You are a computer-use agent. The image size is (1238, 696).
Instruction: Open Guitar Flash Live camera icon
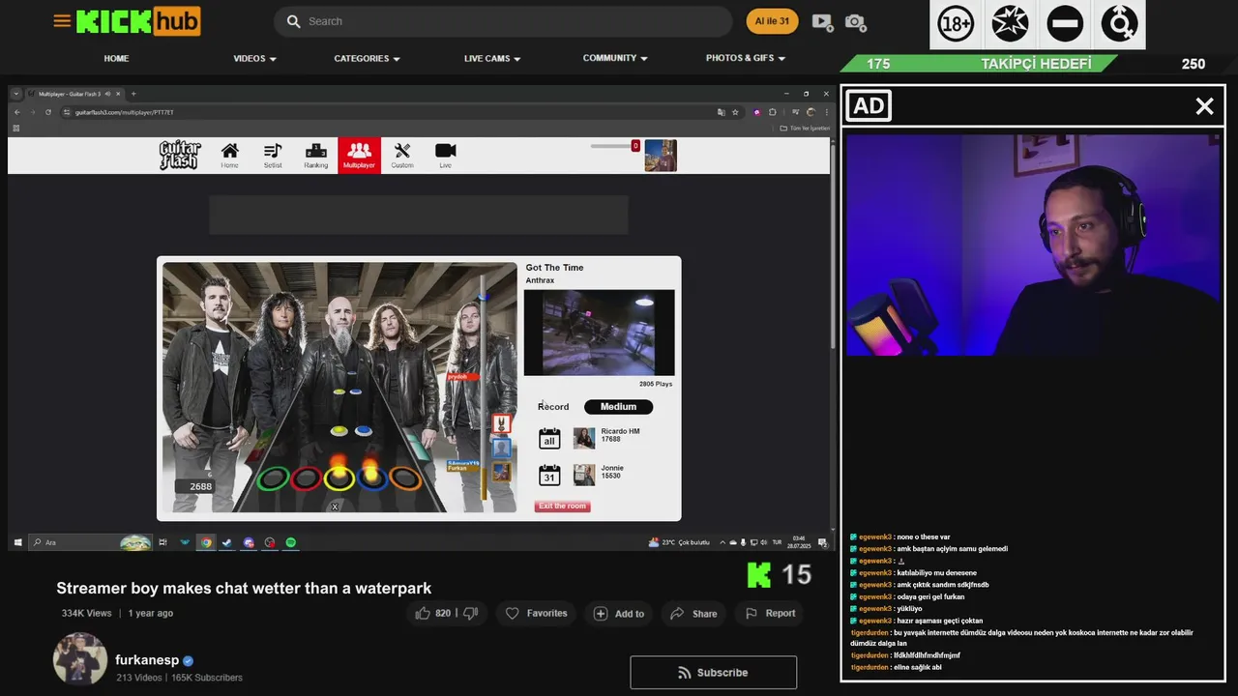445,155
